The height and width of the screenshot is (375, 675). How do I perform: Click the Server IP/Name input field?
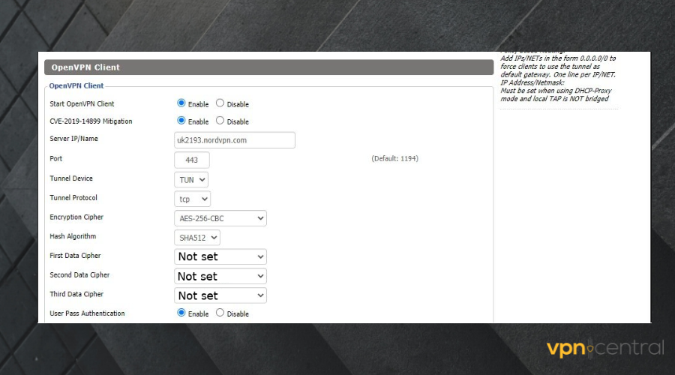click(234, 140)
